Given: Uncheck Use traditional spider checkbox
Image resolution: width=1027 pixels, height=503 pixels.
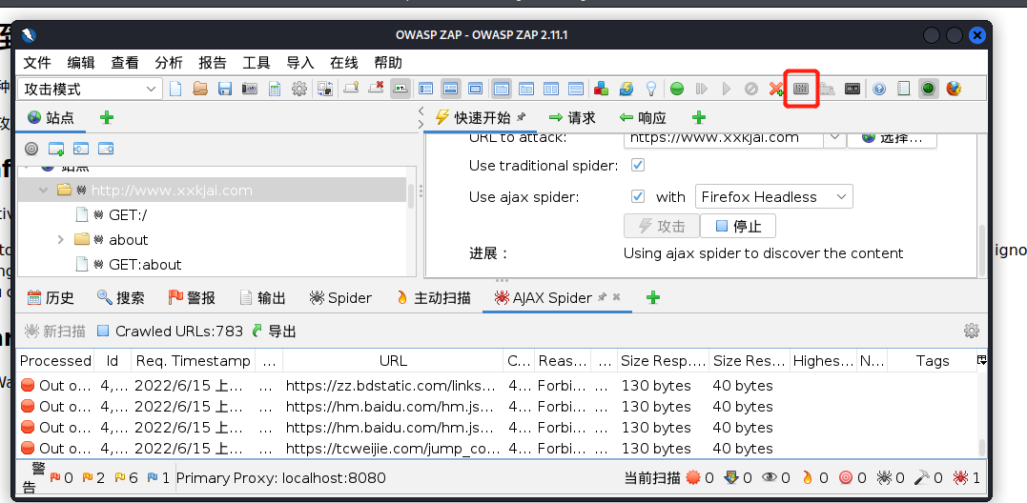Looking at the screenshot, I should click(x=637, y=165).
